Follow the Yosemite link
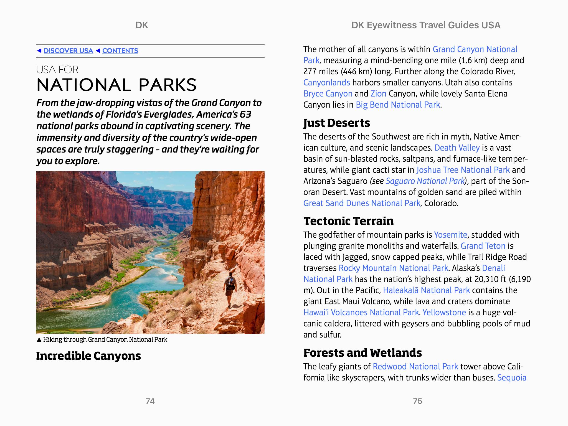568x426 pixels. point(450,235)
